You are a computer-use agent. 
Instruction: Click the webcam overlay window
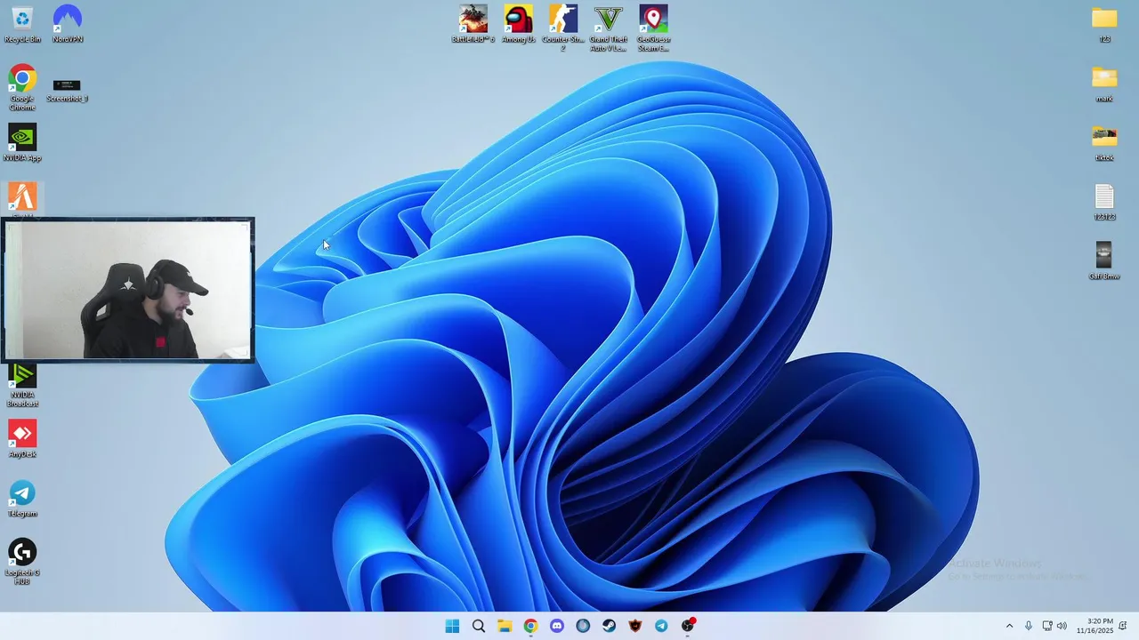point(128,290)
